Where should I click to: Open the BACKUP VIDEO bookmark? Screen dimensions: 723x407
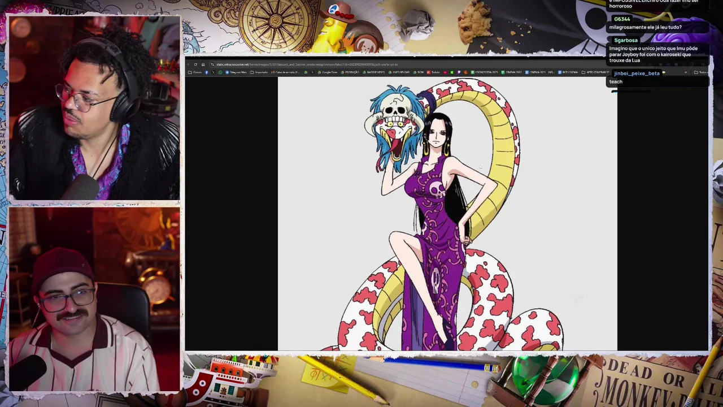(x=374, y=72)
